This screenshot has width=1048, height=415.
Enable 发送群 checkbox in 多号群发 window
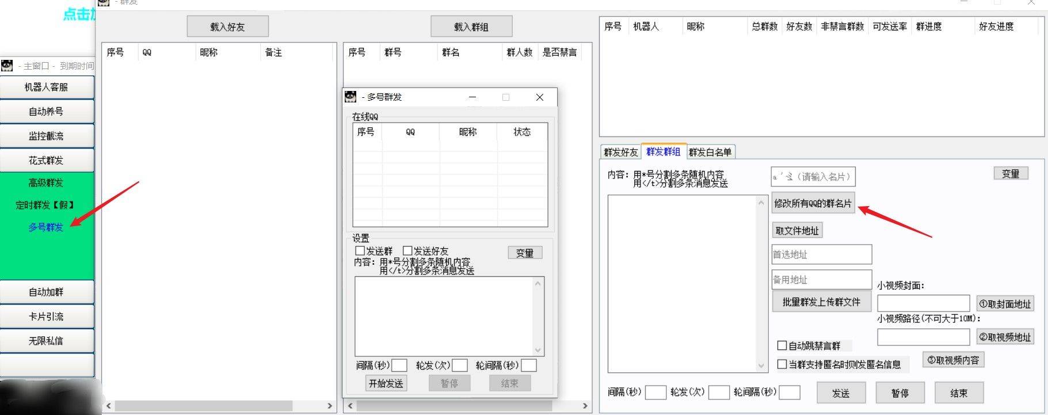click(x=360, y=251)
